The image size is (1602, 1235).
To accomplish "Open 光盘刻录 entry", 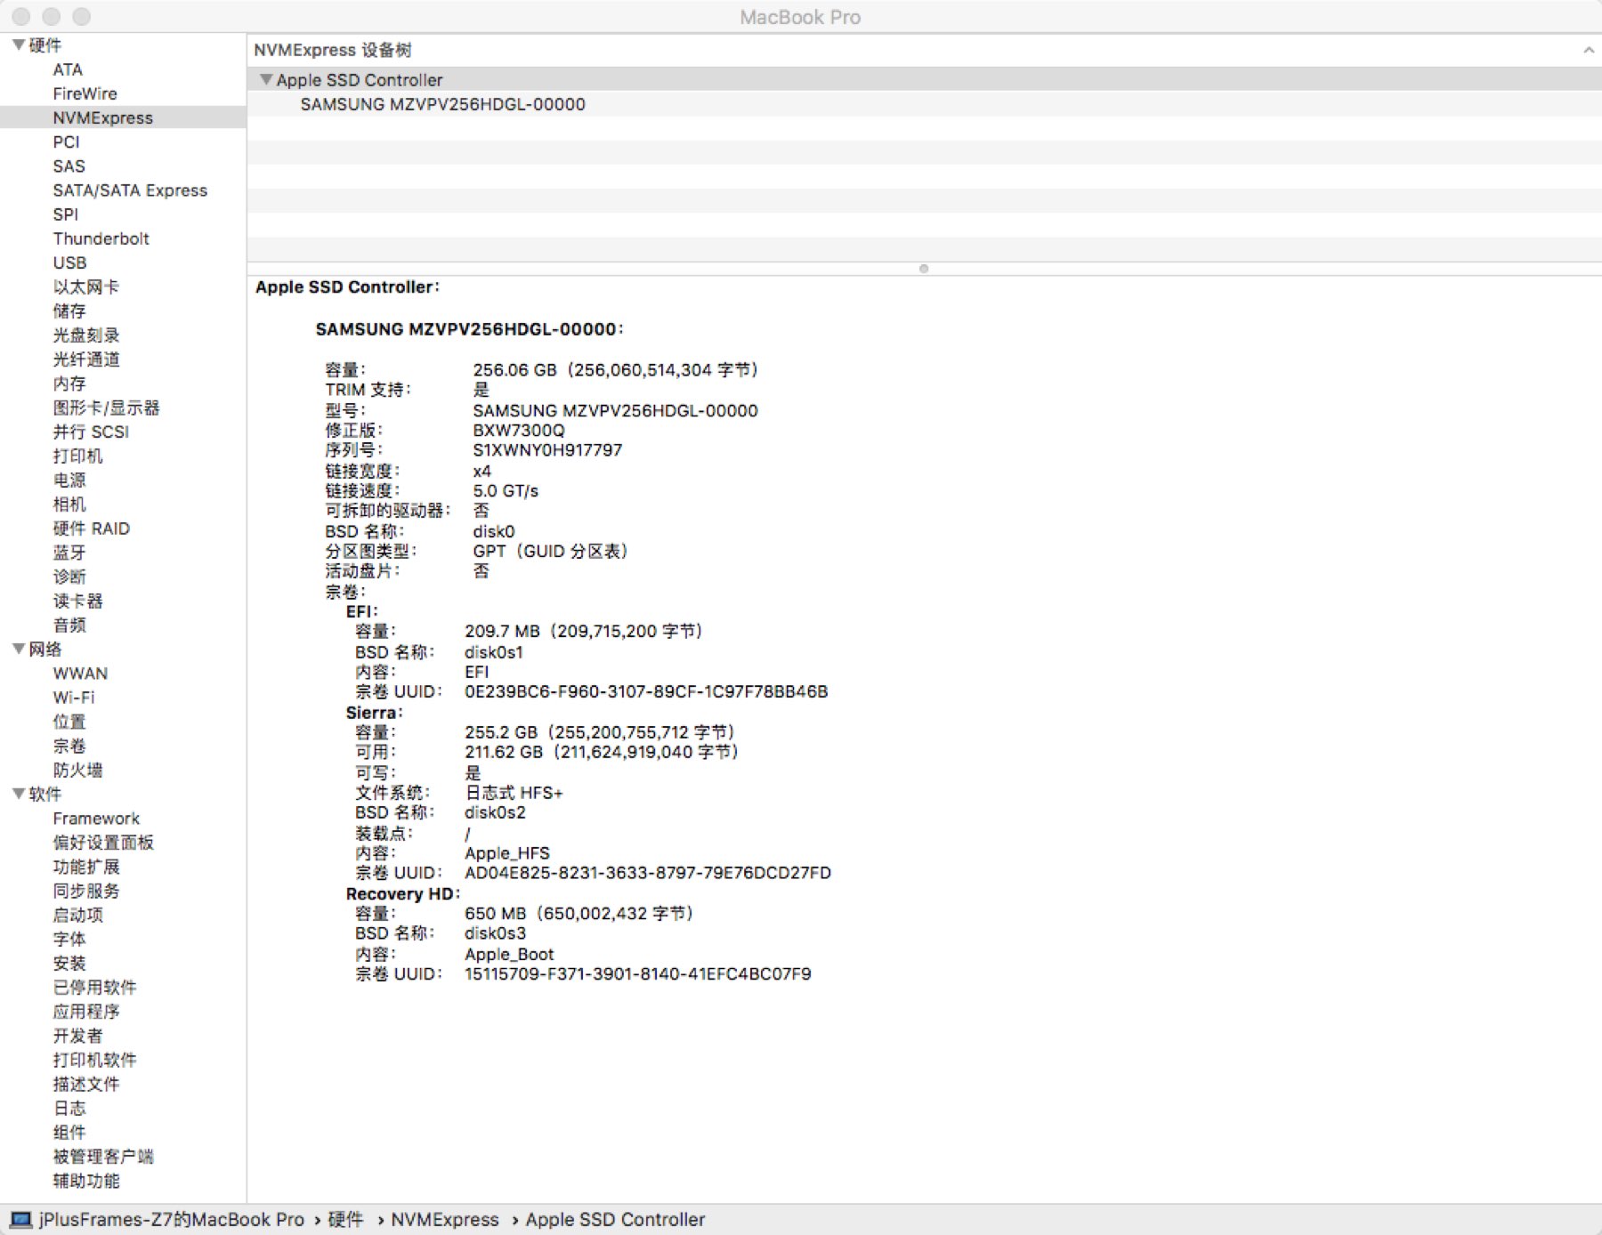I will coord(85,335).
